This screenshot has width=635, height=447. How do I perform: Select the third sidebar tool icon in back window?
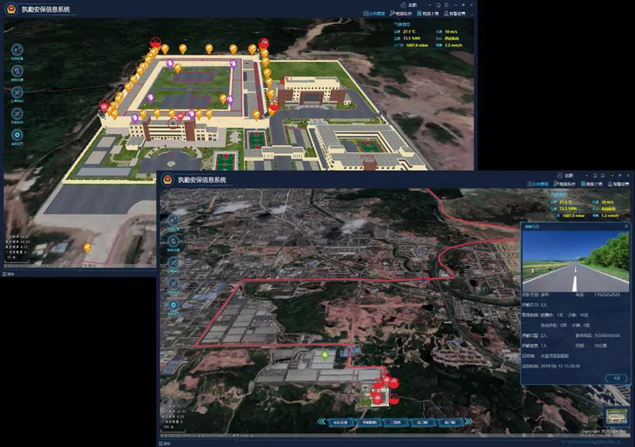tap(17, 92)
